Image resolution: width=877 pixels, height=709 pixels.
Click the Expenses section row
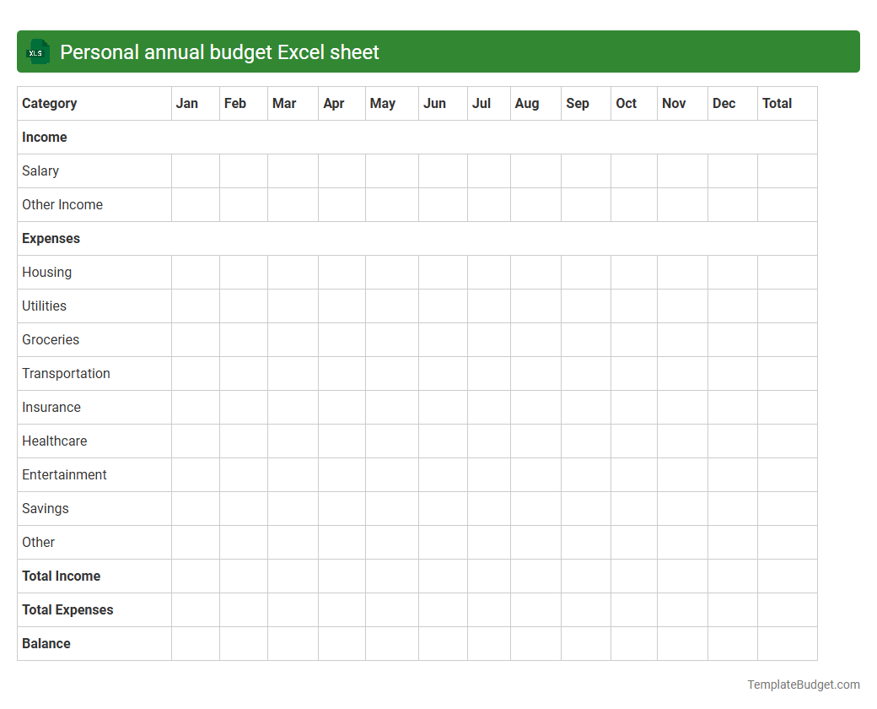click(51, 238)
